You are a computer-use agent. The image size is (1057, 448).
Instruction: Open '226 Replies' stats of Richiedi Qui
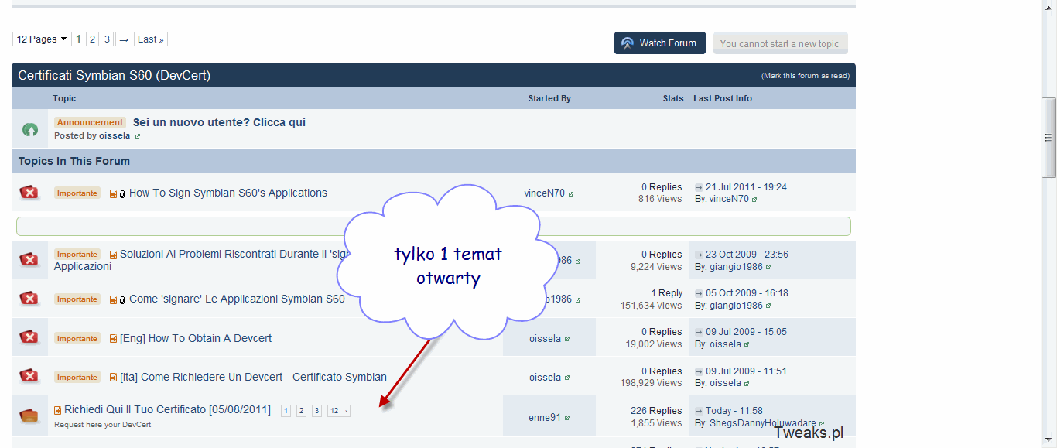[x=656, y=411]
